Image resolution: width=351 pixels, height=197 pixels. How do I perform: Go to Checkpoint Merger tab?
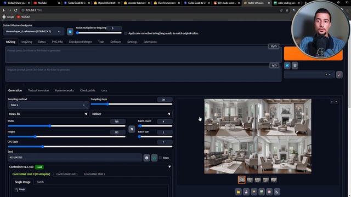click(81, 42)
